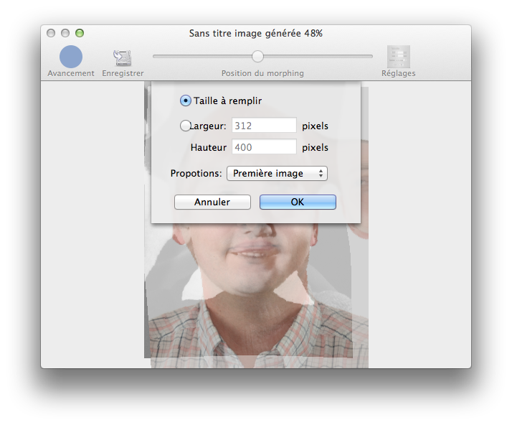
Task: Click the Avancement blue circle icon
Action: 70,57
